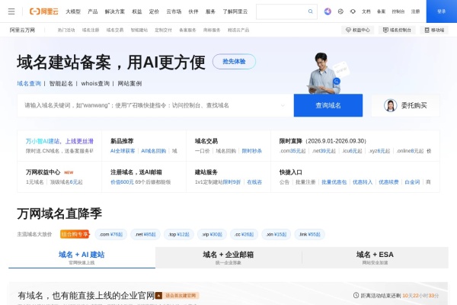This screenshot has width=457, height=305.
Task: Click the magnifier badge on the illustration
Action: coord(337,81)
